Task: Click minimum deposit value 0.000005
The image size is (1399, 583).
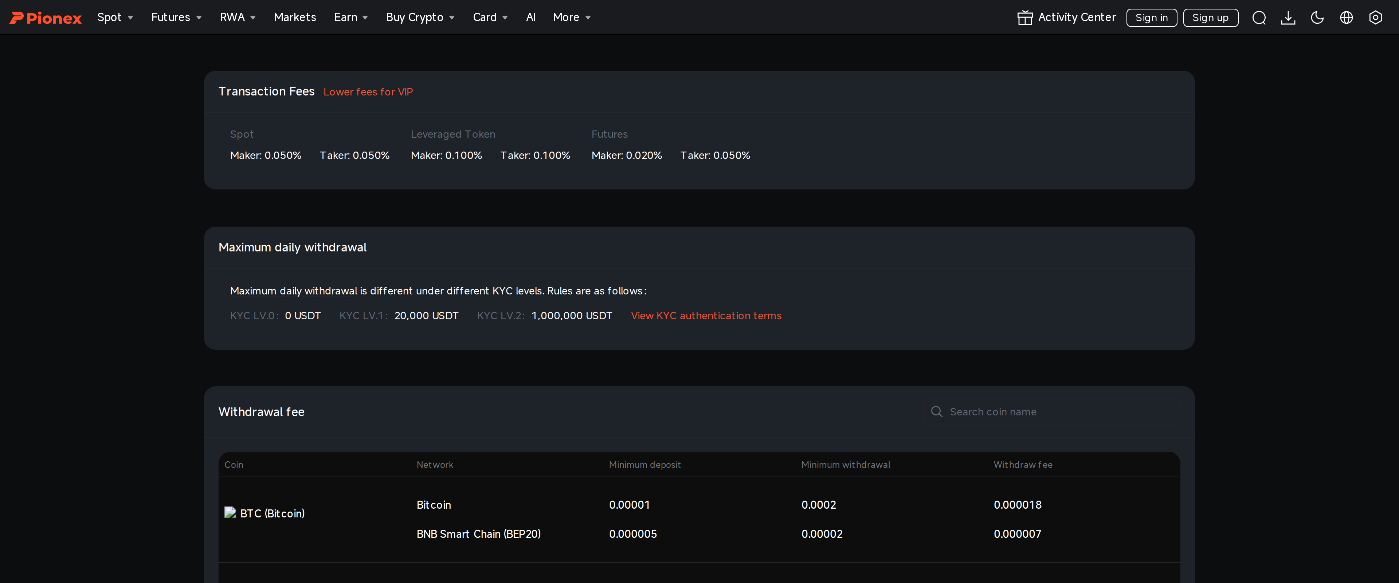Action: [x=633, y=534]
